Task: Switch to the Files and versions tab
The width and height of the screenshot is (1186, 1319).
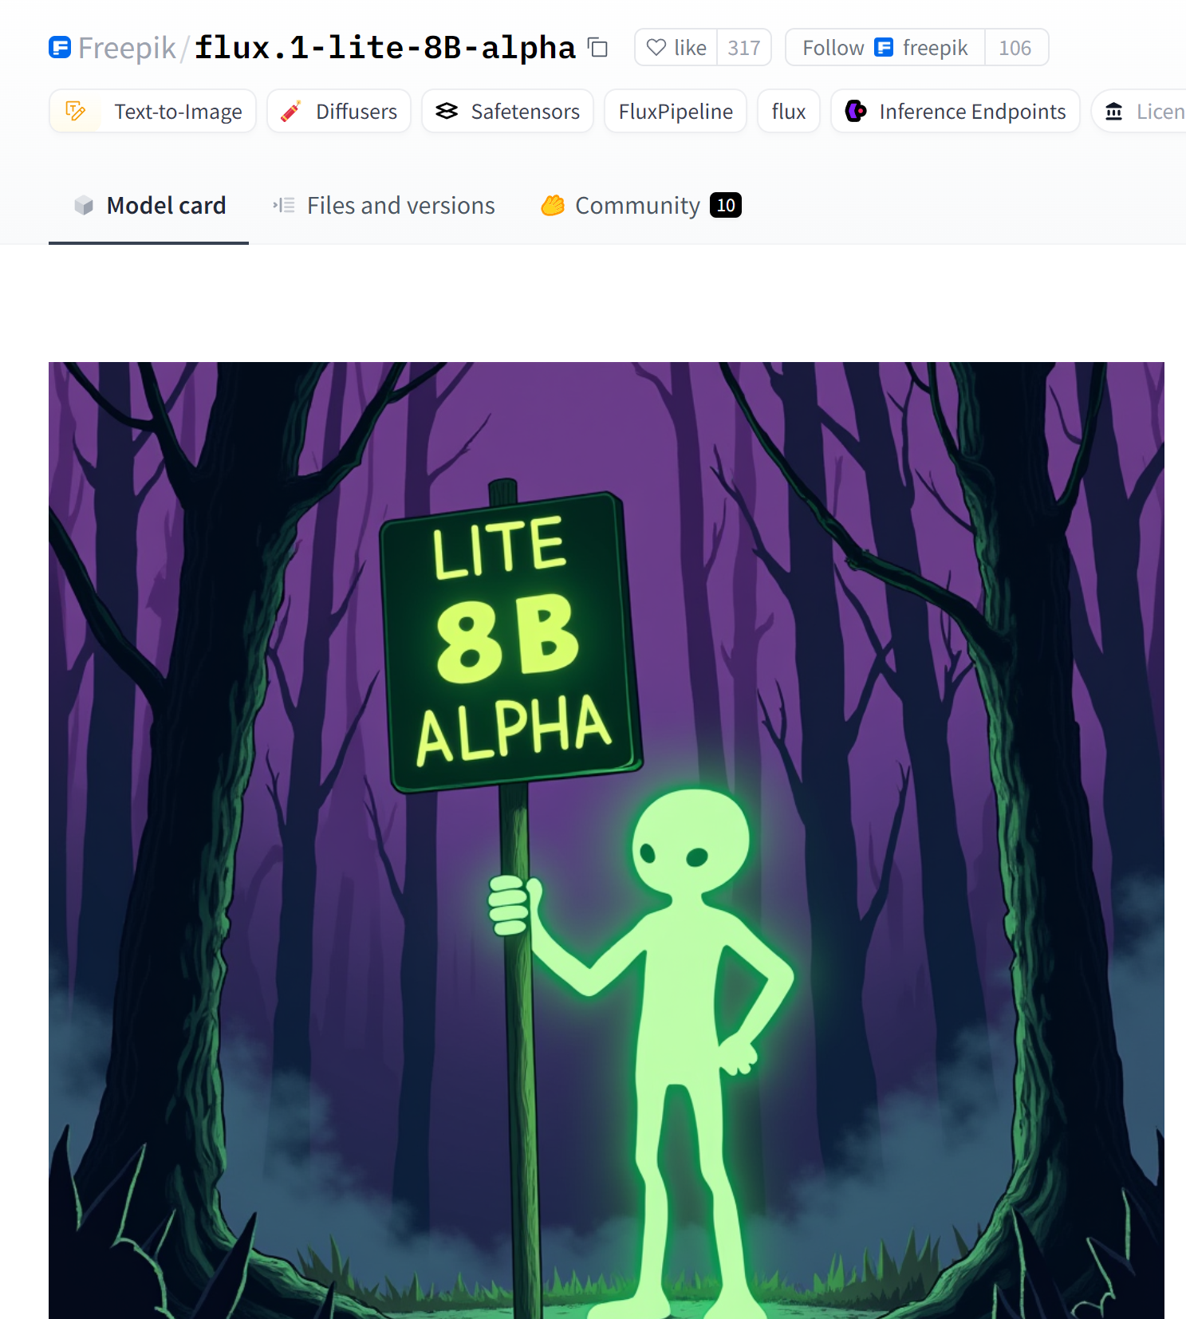Action: pyautogui.click(x=384, y=206)
